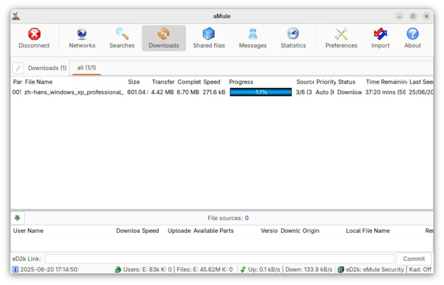Toggle the file sources pane arrow
This screenshot has width=444, height=285.
click(17, 218)
